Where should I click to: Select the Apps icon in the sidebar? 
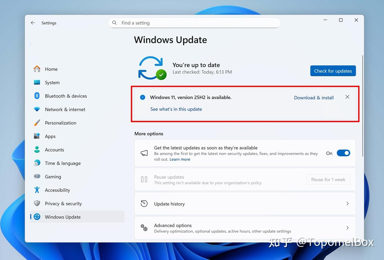click(37, 136)
